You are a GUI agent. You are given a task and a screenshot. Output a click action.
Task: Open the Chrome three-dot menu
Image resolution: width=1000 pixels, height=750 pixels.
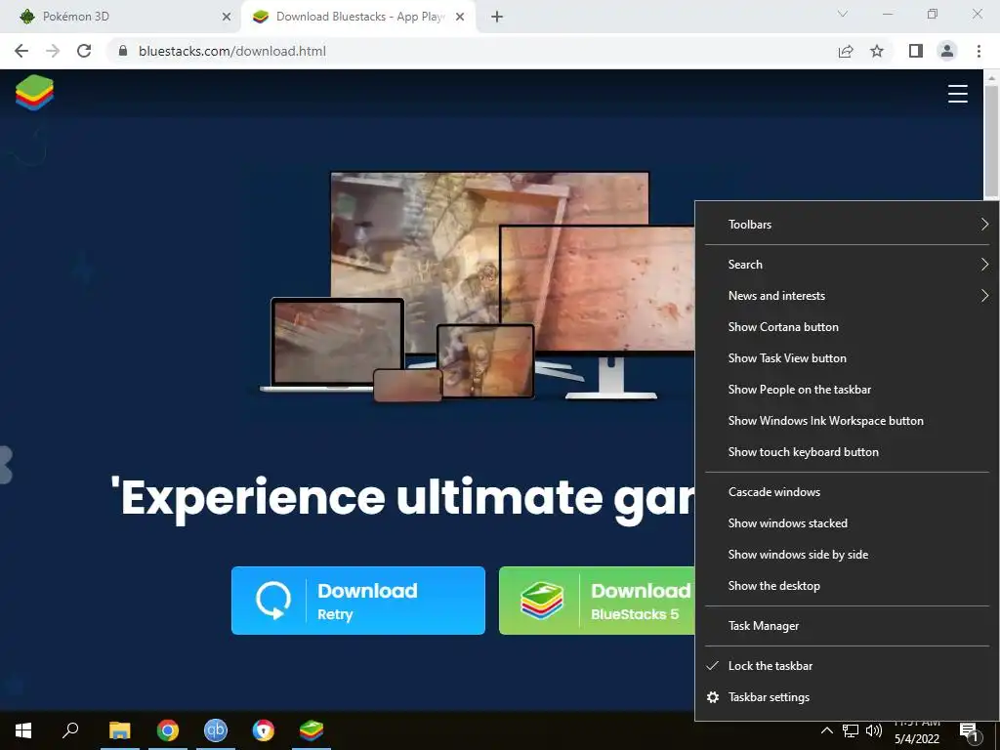pos(979,51)
